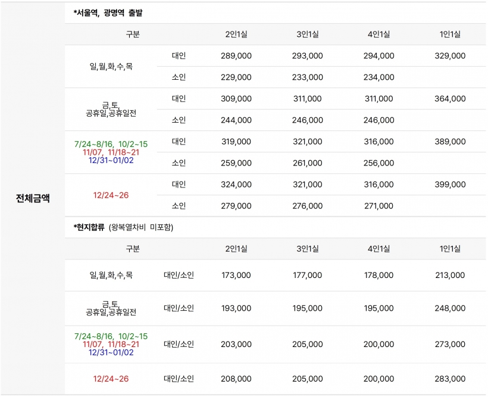Click the 3인1실 column header in the upper table
The height and width of the screenshot is (397, 488).
[x=308, y=35]
